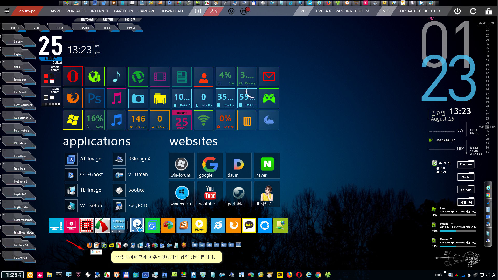
Task: Open youtube website tile
Action: 210,194
